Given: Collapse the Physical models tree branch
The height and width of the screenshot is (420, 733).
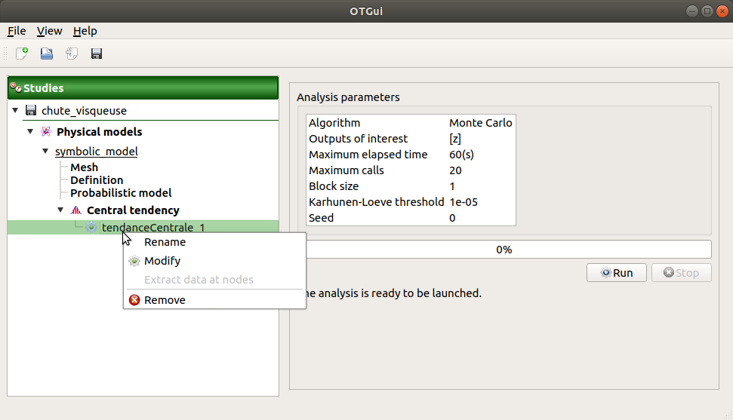Looking at the screenshot, I should (x=30, y=132).
